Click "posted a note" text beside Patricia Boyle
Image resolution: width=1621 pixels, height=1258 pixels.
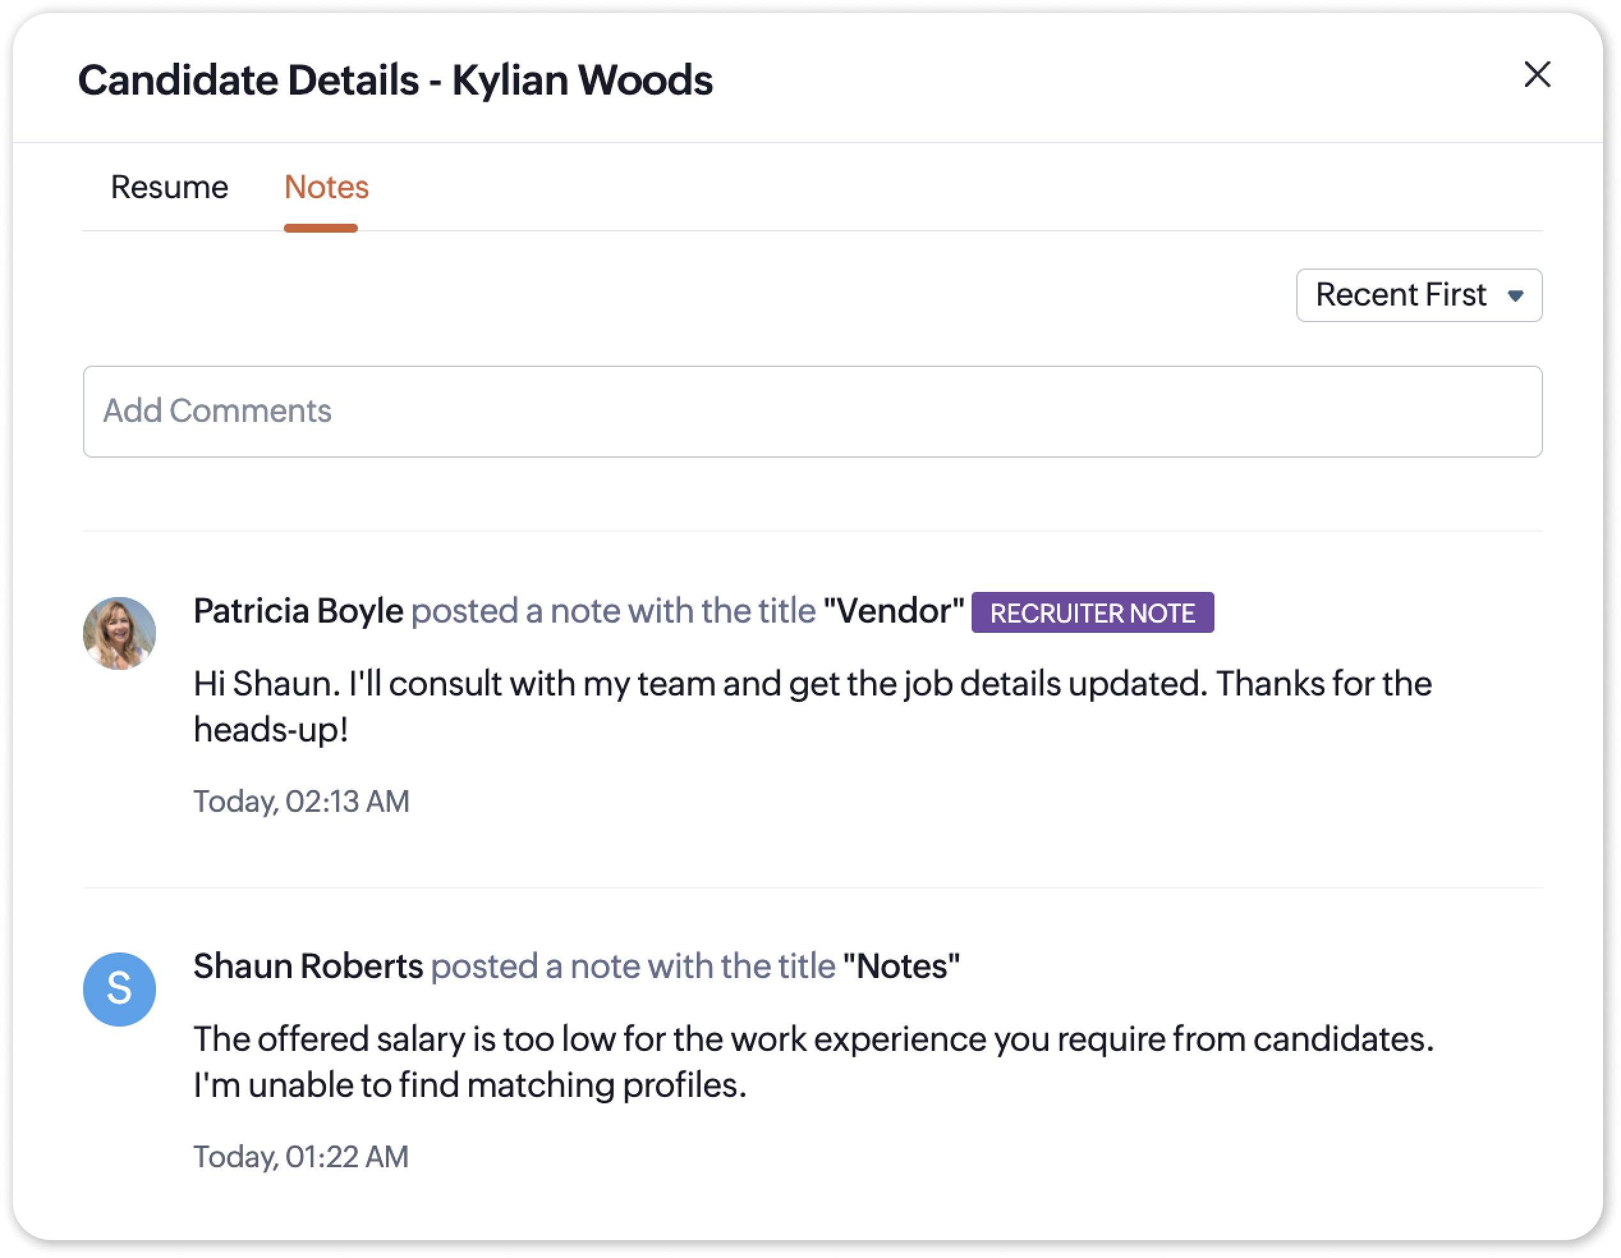tap(613, 612)
